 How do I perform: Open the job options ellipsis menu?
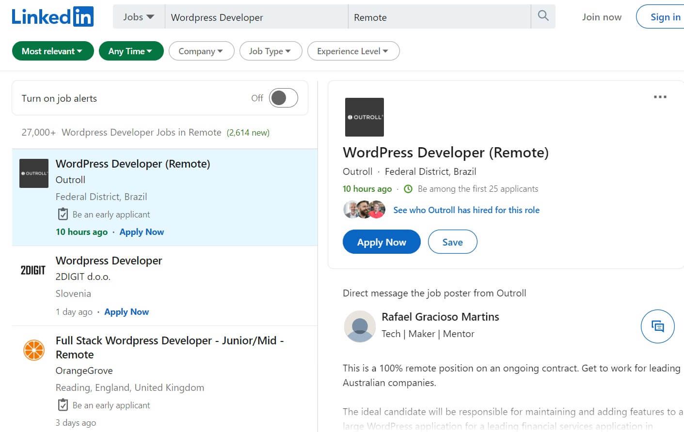pyautogui.click(x=660, y=97)
